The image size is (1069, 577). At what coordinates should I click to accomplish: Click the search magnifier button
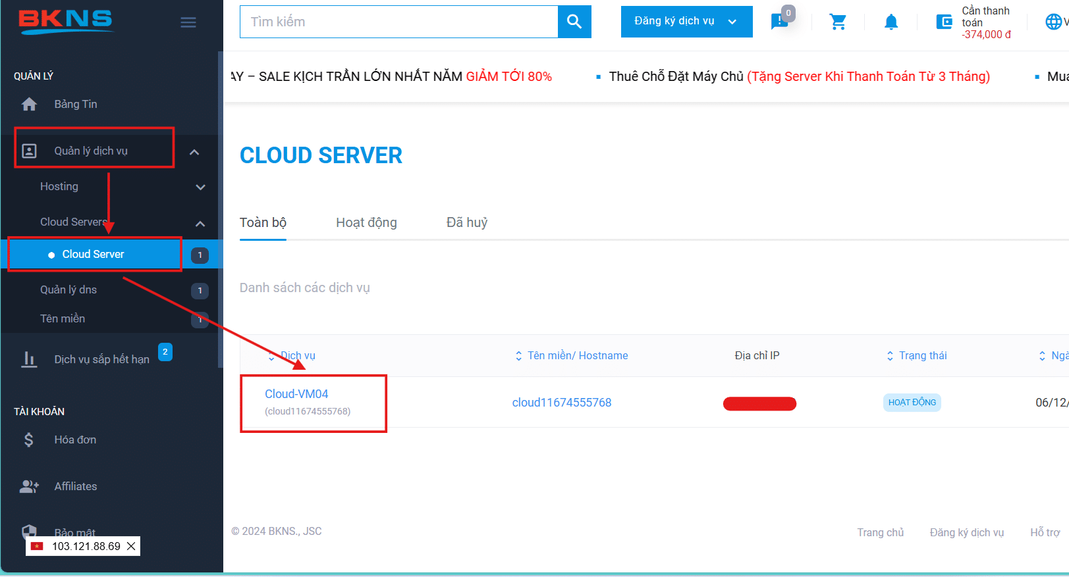point(574,22)
